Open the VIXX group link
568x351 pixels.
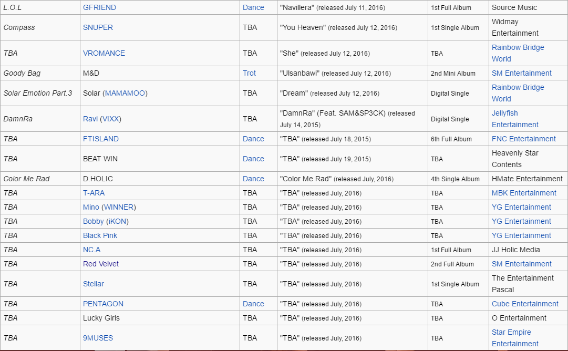pos(110,119)
